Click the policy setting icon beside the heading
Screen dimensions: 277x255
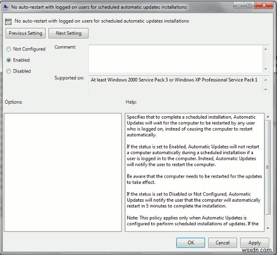(x=8, y=22)
